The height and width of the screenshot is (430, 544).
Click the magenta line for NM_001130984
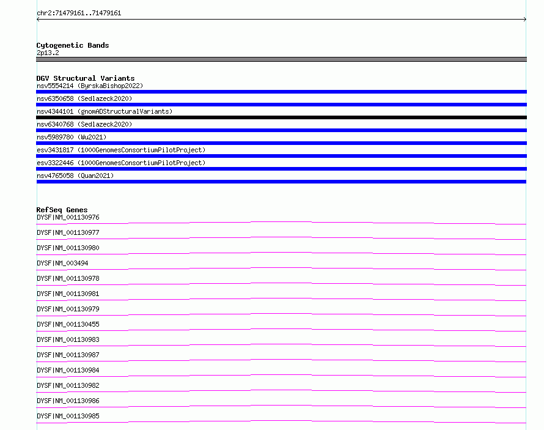pos(281,376)
